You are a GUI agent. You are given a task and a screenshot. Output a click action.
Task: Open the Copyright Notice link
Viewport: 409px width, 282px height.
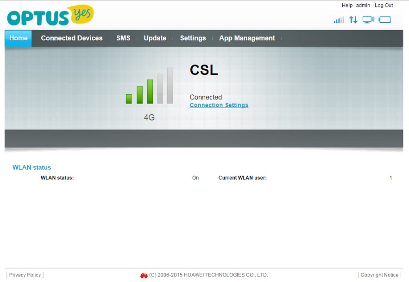point(379,275)
